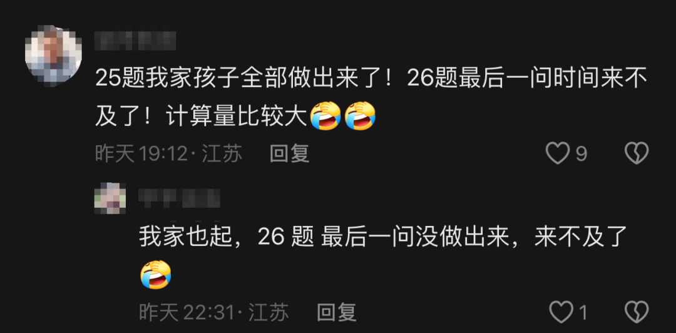Tap the crying-laughing emoji in the reply
The height and width of the screenshot is (333, 676).
coord(156,275)
